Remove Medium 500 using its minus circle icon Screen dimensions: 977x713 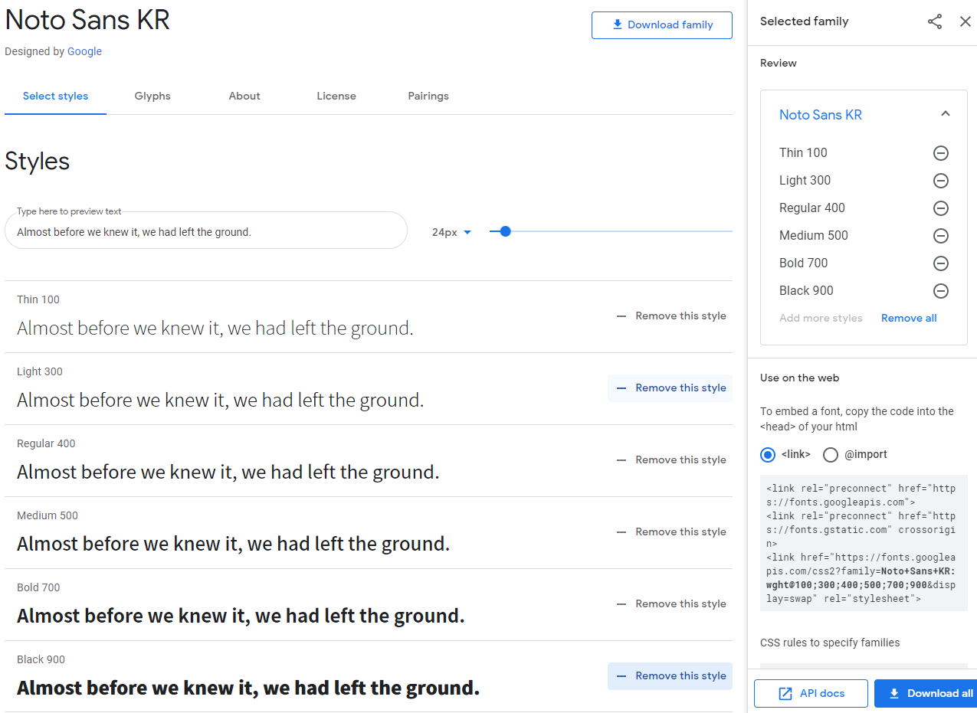(x=941, y=236)
